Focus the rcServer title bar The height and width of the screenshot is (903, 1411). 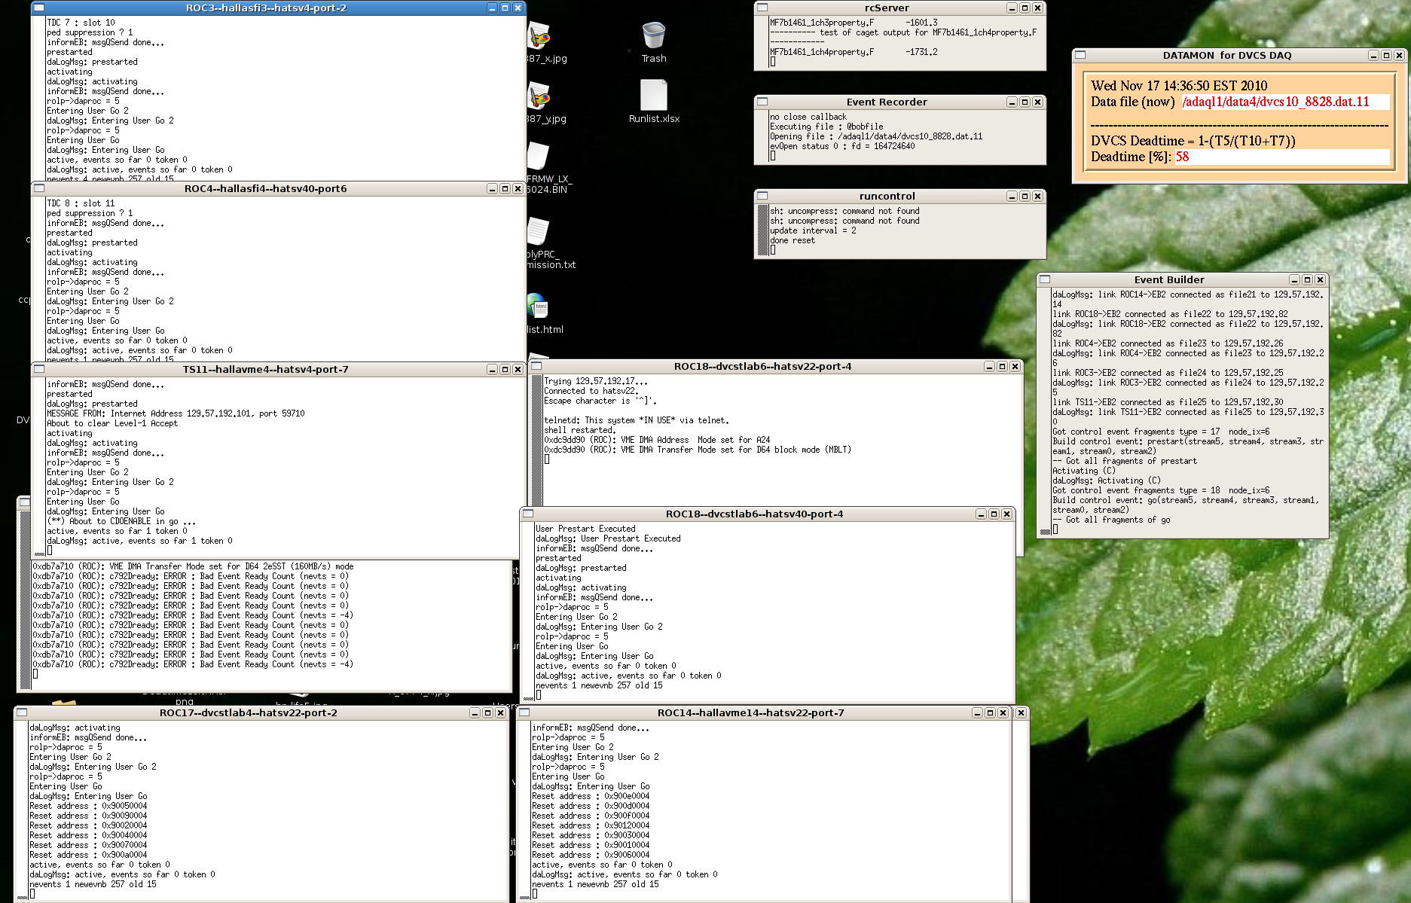click(887, 8)
